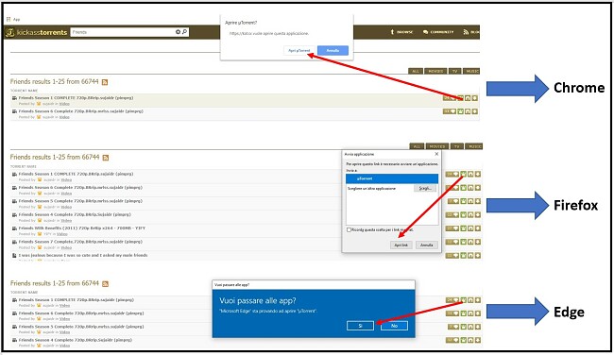Click the Video category link under Friends Season 1 in Chrome section
614x355 pixels.
[64, 104]
